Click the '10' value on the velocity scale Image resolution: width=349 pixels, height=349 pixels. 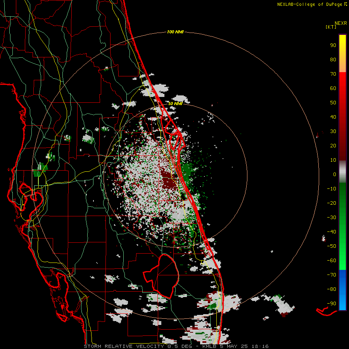click(333, 160)
